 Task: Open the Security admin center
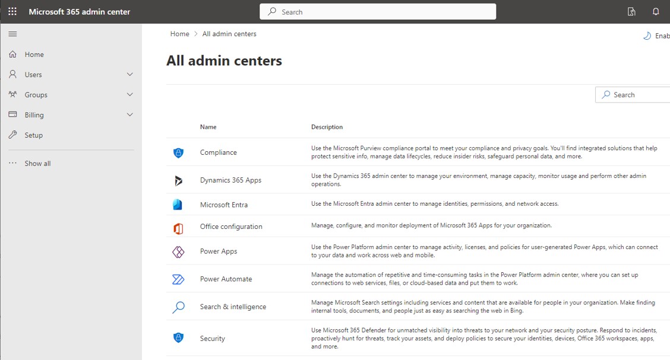point(213,338)
